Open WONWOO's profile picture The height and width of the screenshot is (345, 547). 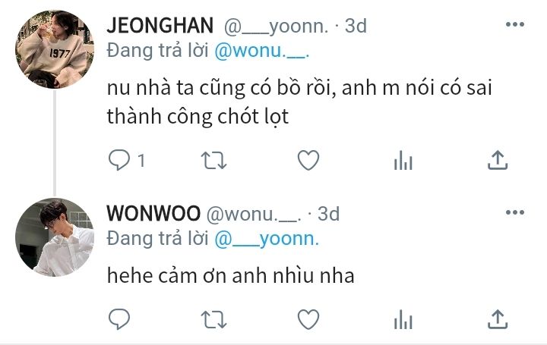click(55, 237)
